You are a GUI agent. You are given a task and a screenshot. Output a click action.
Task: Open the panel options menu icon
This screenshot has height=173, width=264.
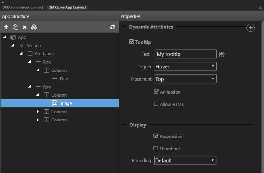261,7
